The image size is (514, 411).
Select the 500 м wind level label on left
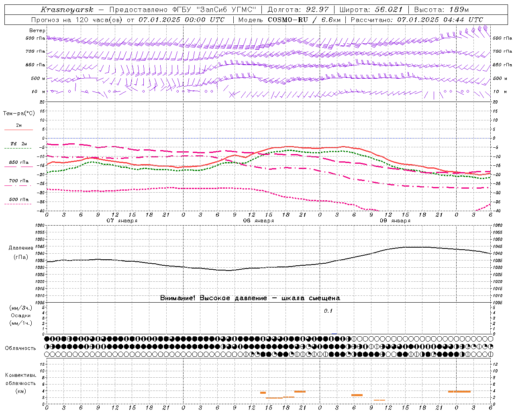[x=38, y=78]
